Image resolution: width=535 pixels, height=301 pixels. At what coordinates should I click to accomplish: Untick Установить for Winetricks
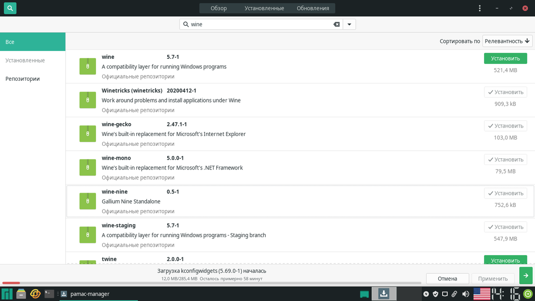506,92
